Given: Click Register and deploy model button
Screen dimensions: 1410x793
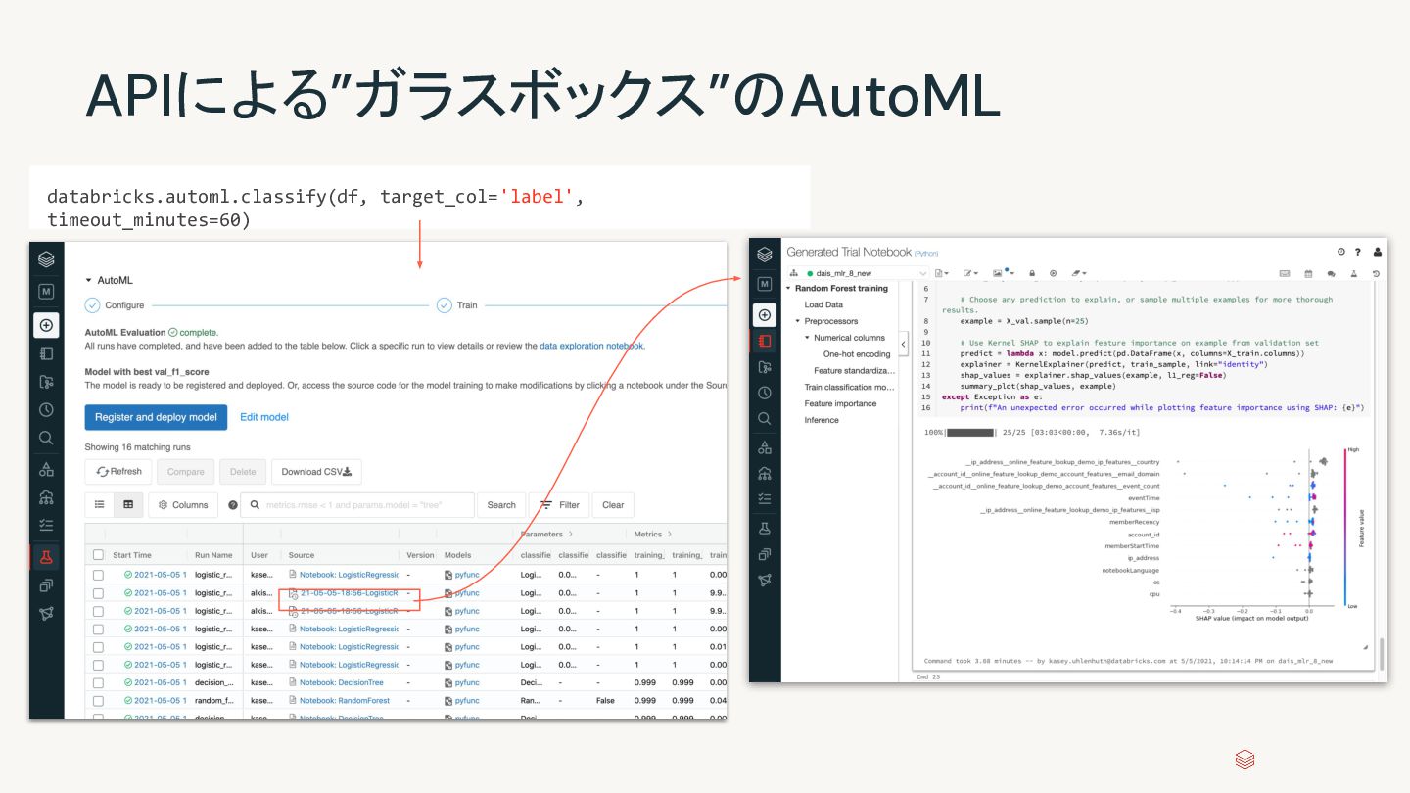Looking at the screenshot, I should 156,417.
